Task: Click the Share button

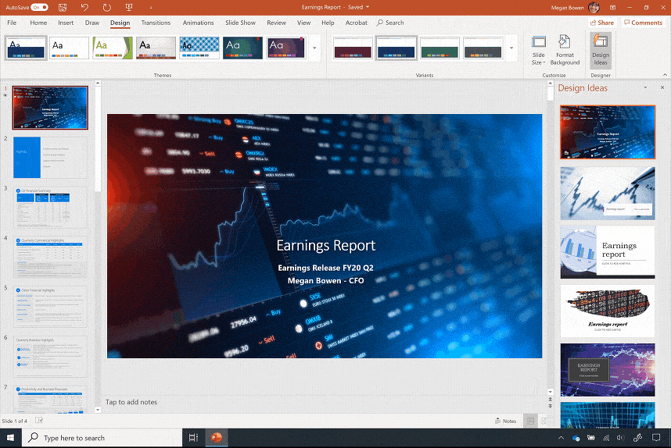Action: (602, 23)
